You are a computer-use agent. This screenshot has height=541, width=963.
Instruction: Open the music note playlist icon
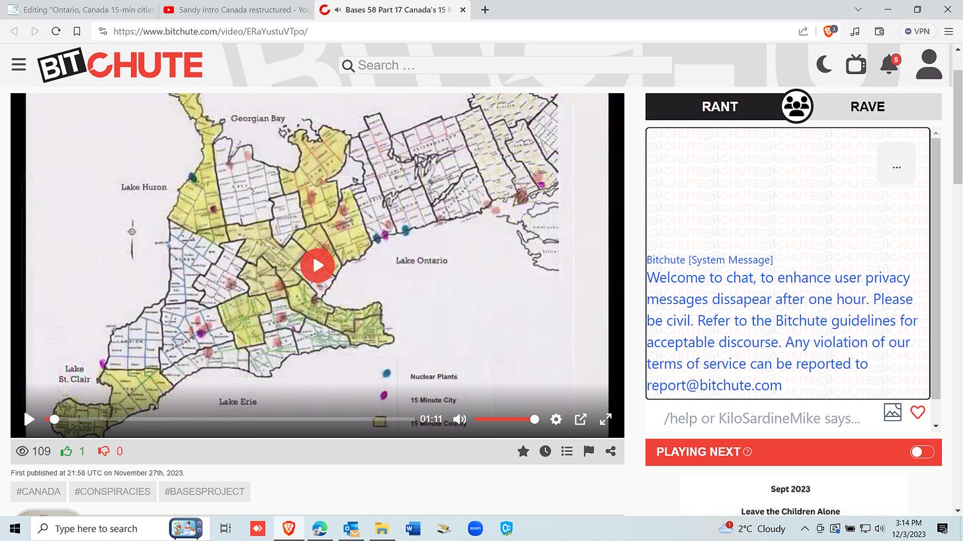pyautogui.click(x=855, y=31)
